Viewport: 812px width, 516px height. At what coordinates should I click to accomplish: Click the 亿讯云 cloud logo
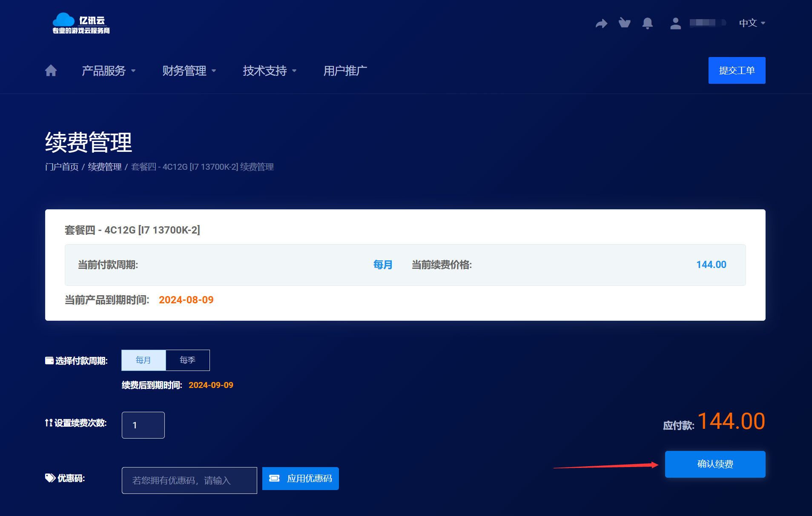click(81, 23)
